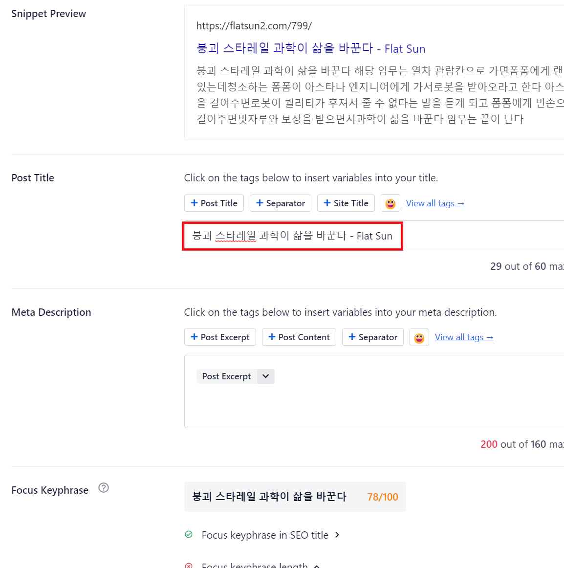
Task: Select the Post Excerpt chip label
Action: click(226, 376)
